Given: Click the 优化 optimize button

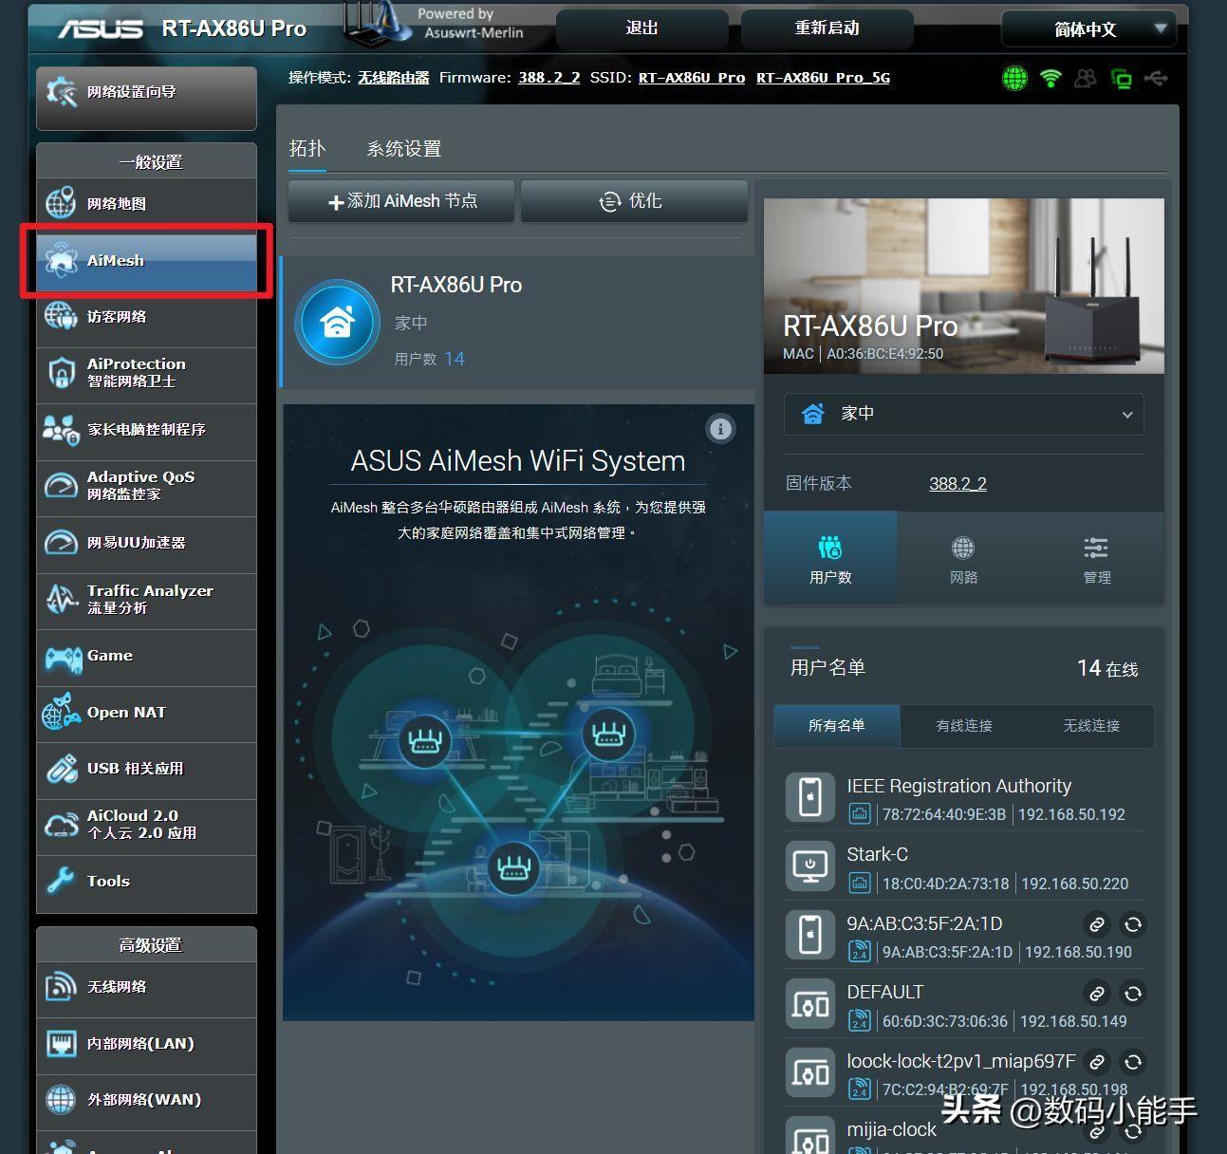Looking at the screenshot, I should (634, 201).
